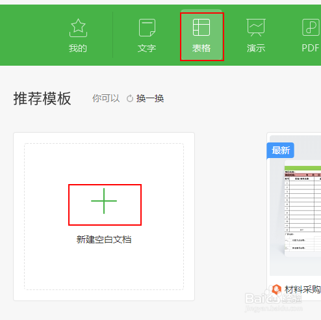The width and height of the screenshot is (321, 320).
Task: Click the green plus to create blank document
Action: pyautogui.click(x=104, y=201)
